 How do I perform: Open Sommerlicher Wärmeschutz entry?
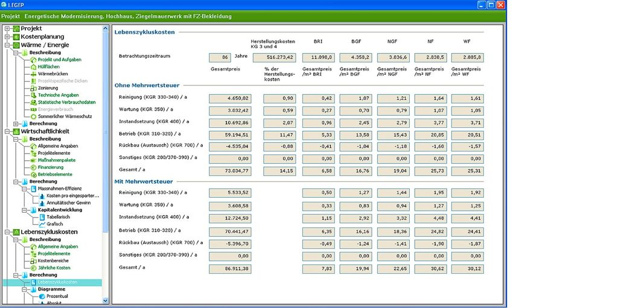(65, 116)
